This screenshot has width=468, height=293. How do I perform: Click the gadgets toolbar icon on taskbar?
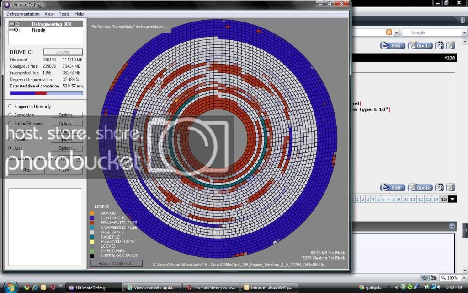click(x=362, y=288)
